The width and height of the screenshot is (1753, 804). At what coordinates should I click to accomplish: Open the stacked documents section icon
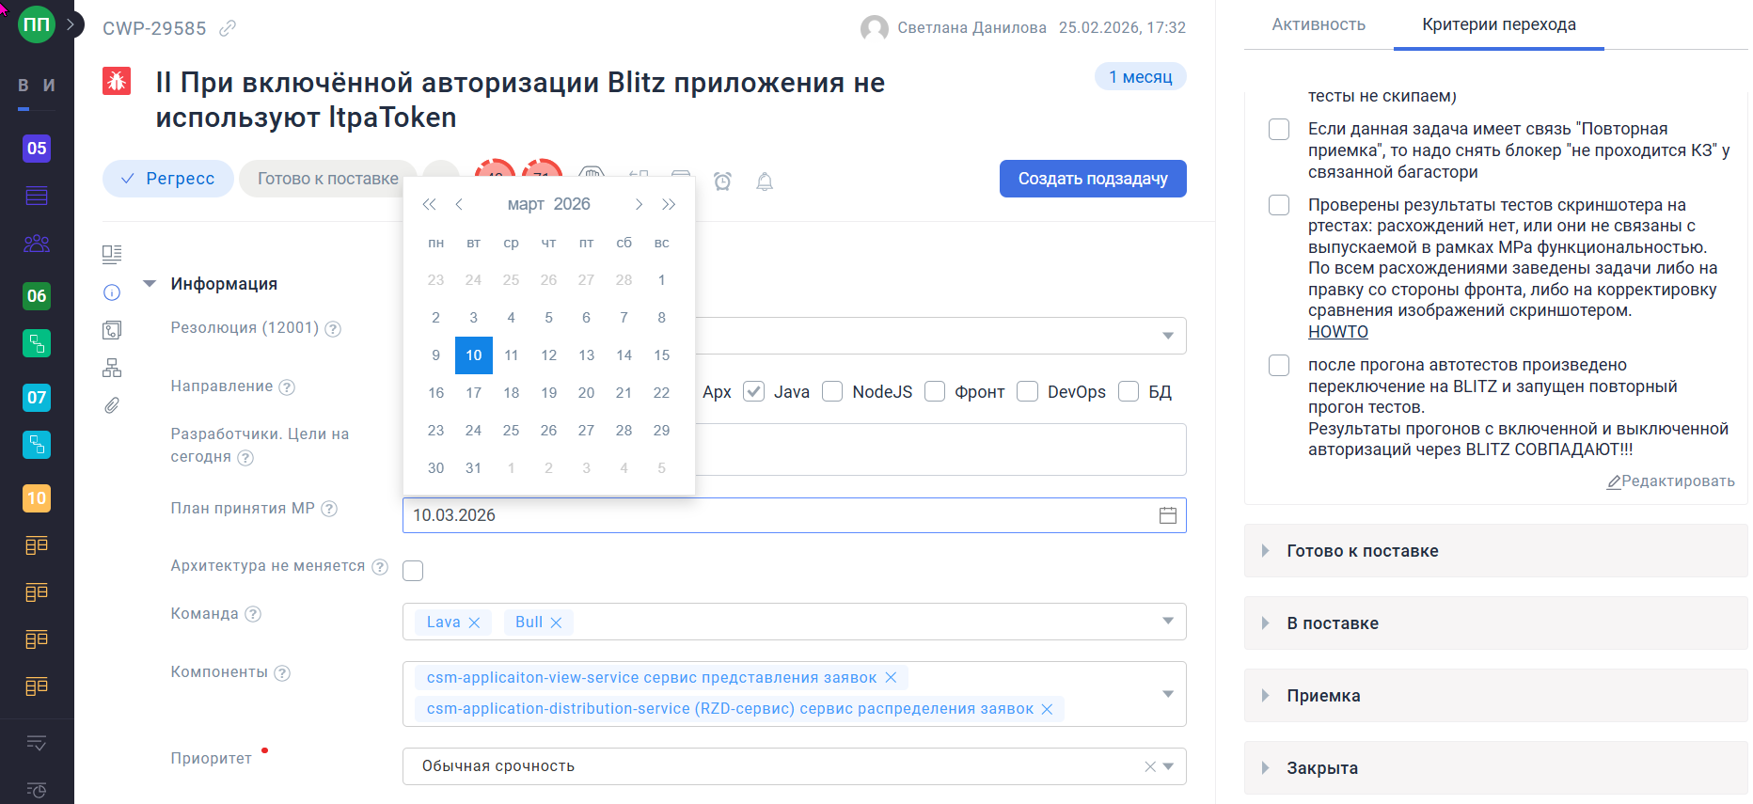[x=112, y=330]
